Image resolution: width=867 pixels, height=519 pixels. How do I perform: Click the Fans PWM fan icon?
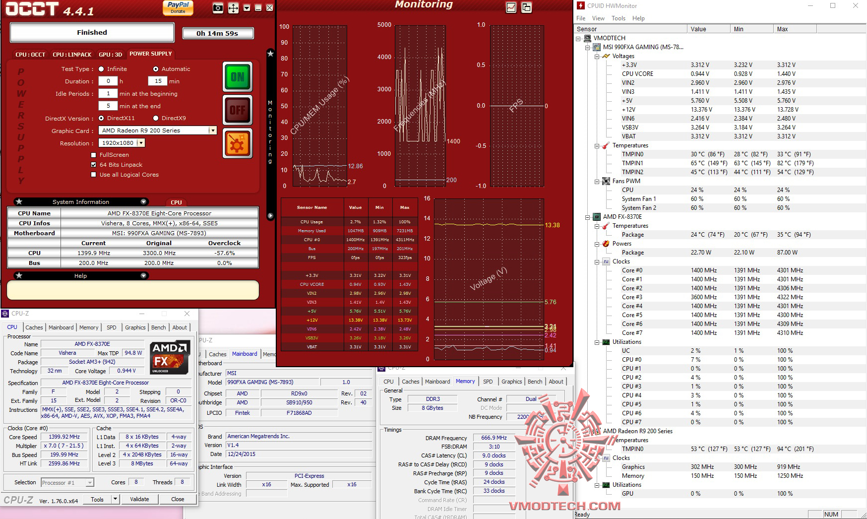point(606,181)
